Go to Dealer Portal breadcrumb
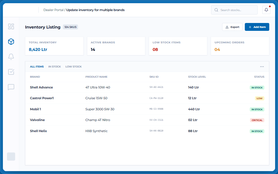This screenshot has height=174, width=278. coord(53,10)
